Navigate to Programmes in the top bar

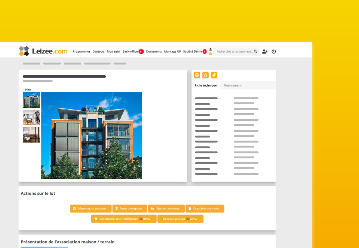coord(81,51)
